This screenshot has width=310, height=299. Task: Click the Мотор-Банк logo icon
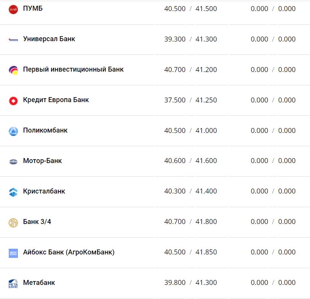[x=13, y=161]
